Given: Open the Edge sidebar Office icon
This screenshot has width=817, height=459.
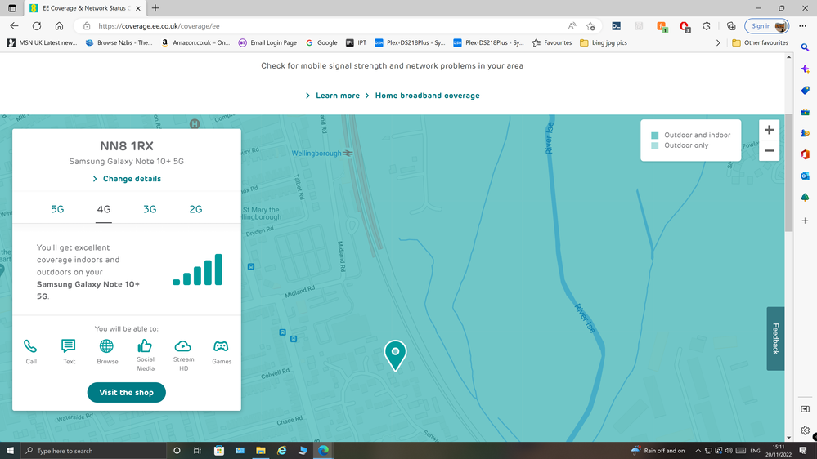Looking at the screenshot, I should (x=805, y=154).
